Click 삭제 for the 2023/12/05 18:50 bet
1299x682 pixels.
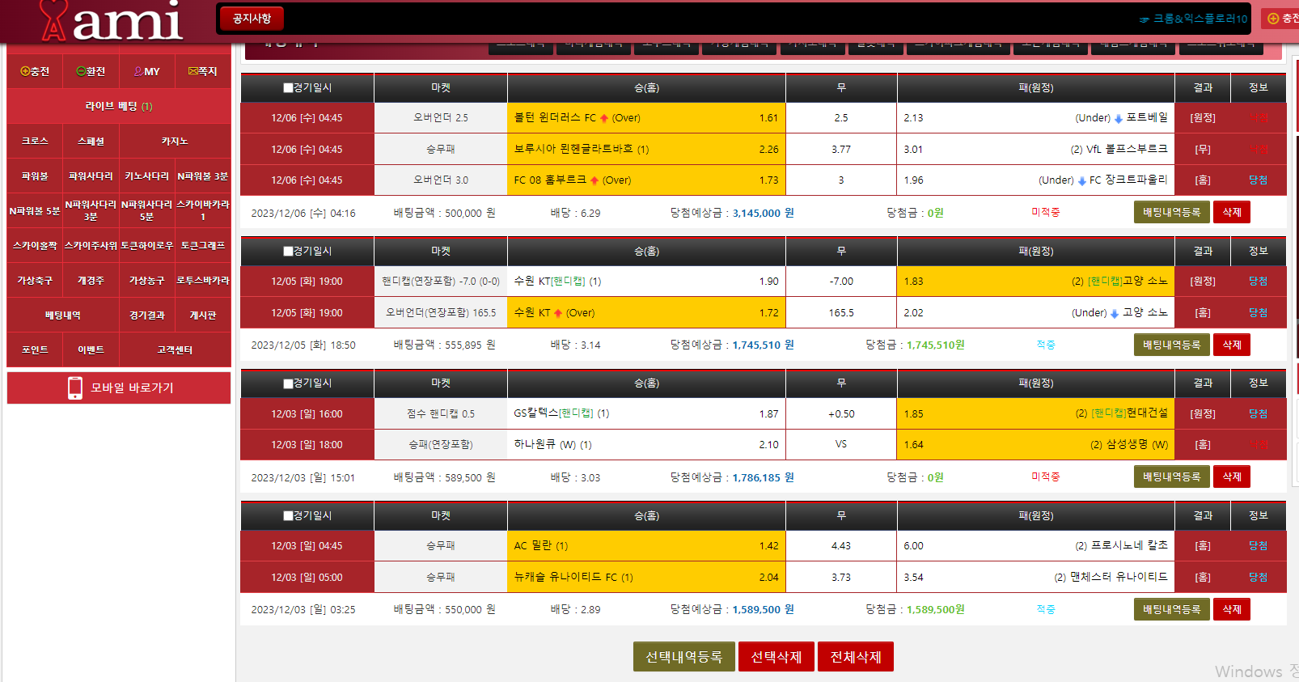point(1232,345)
